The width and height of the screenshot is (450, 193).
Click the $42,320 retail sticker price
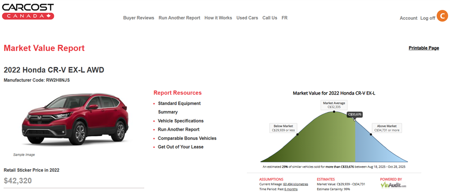pyautogui.click(x=18, y=181)
